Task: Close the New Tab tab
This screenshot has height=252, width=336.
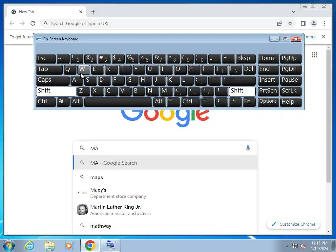Action: pos(81,12)
